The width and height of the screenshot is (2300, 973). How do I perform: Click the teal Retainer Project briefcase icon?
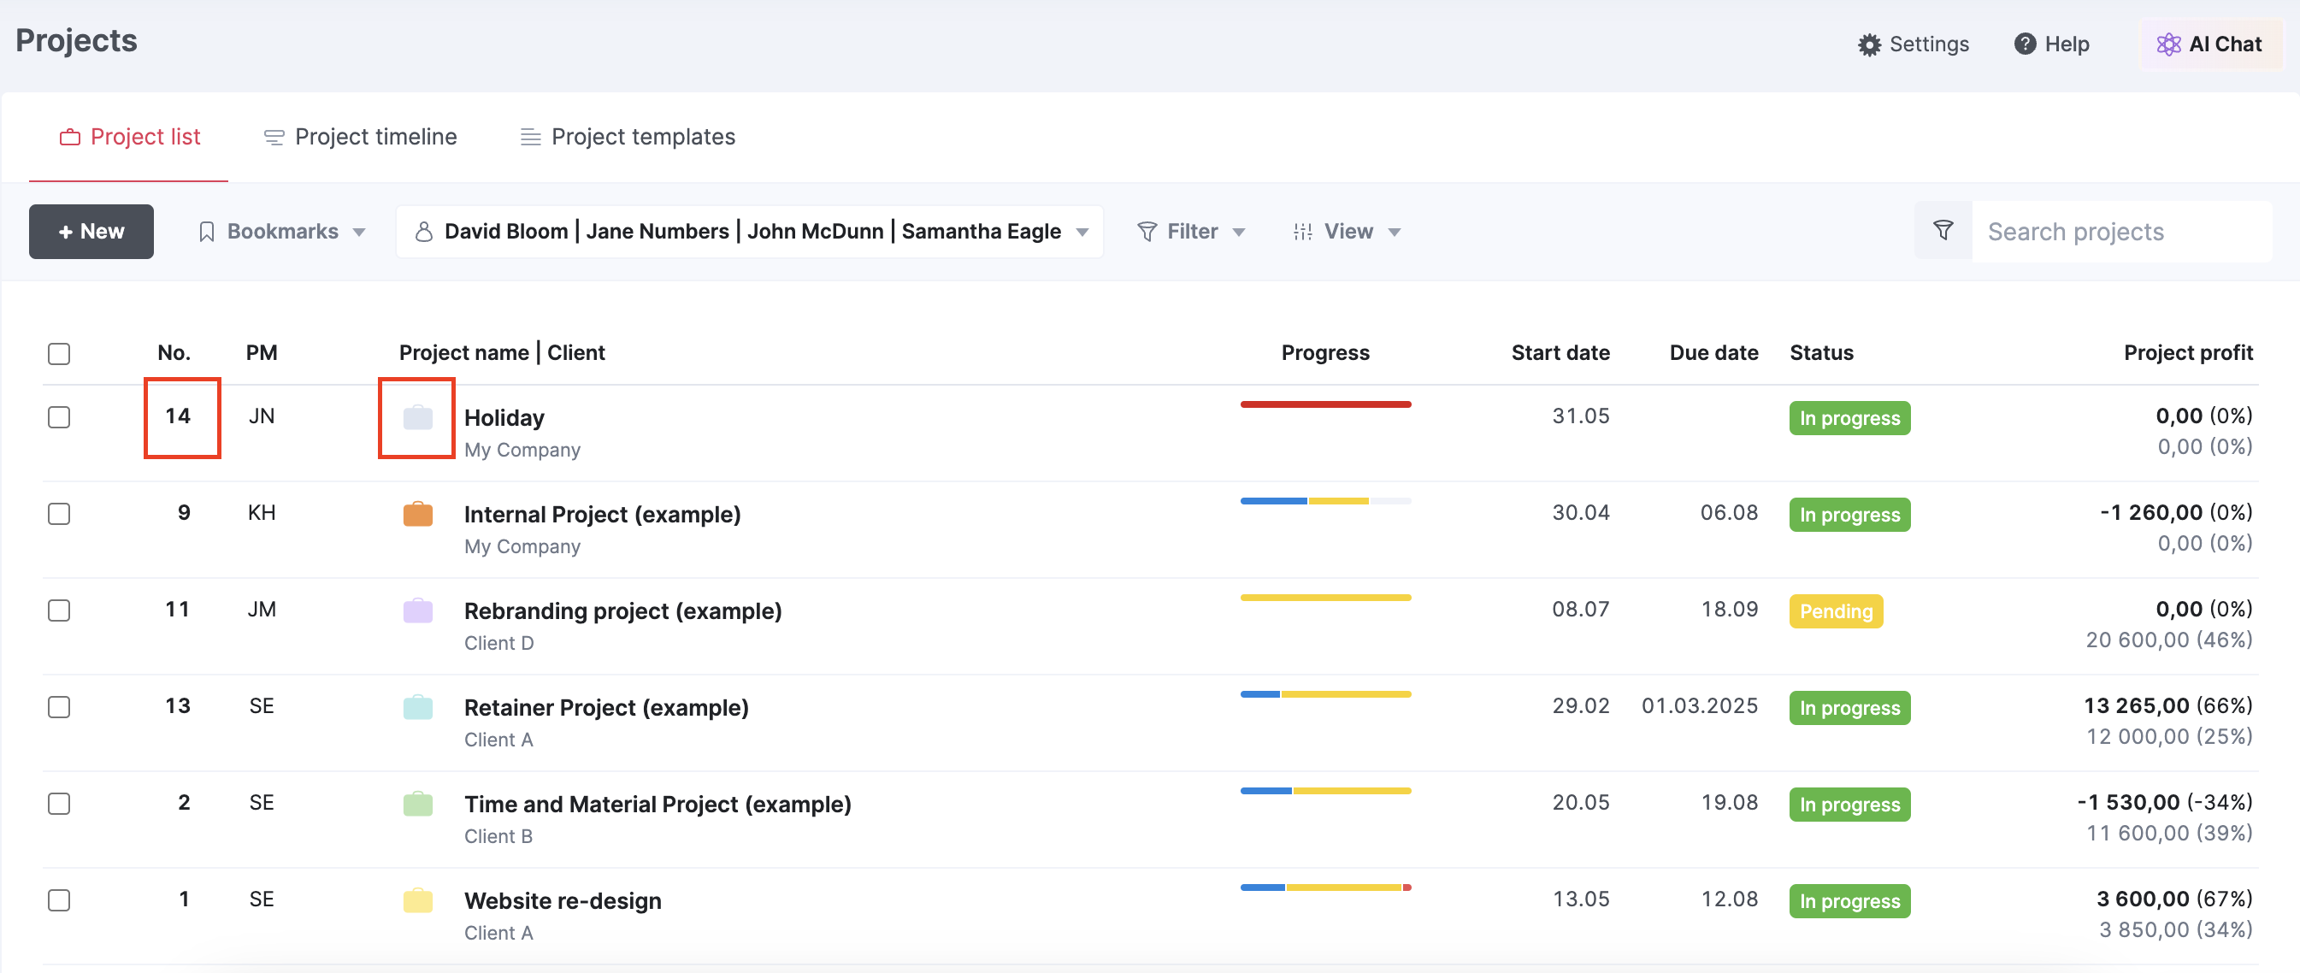pos(417,707)
